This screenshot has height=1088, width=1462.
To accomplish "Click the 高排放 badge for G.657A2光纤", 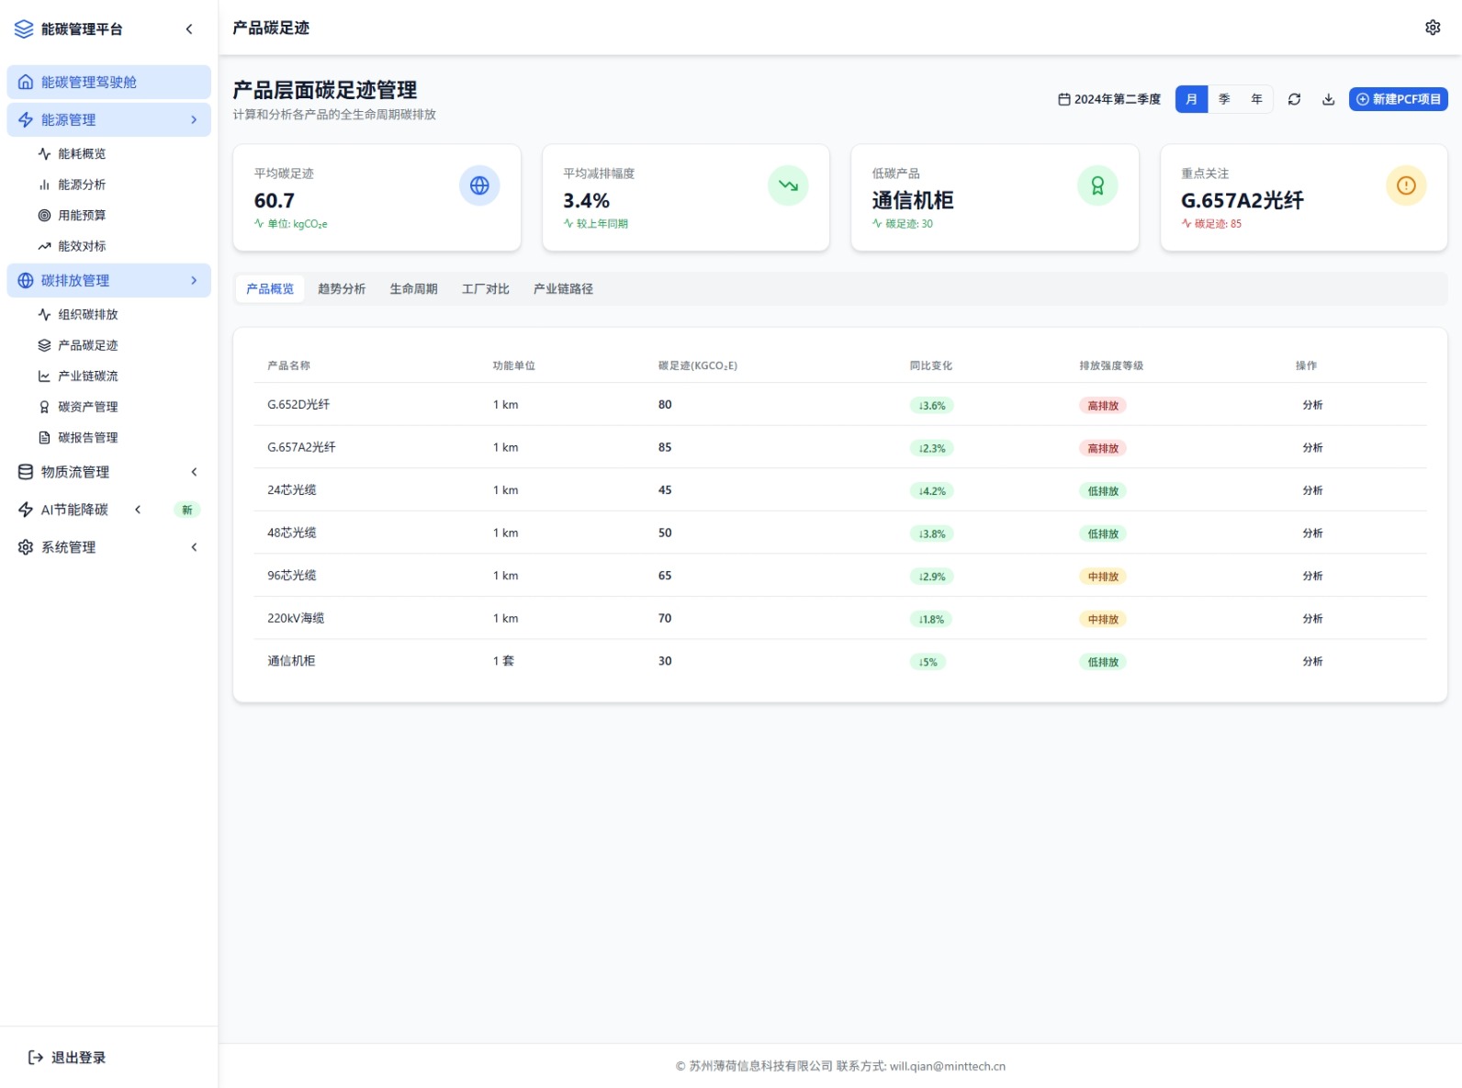I will [1102, 448].
